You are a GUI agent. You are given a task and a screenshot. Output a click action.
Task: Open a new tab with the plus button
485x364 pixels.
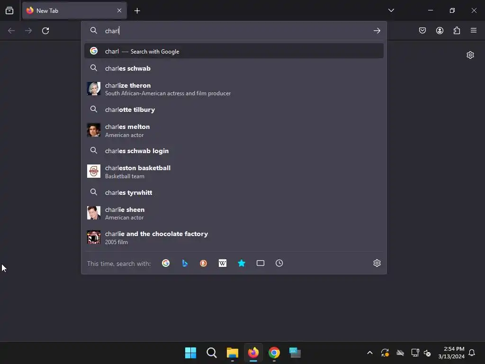pyautogui.click(x=137, y=11)
